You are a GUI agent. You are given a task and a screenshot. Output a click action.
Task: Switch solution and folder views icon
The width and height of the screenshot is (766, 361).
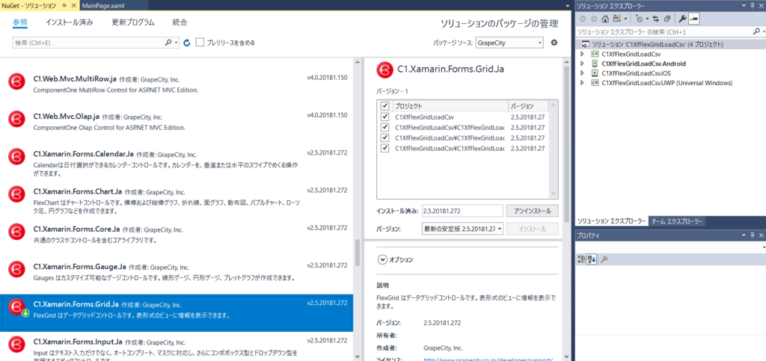pyautogui.click(x=617, y=19)
